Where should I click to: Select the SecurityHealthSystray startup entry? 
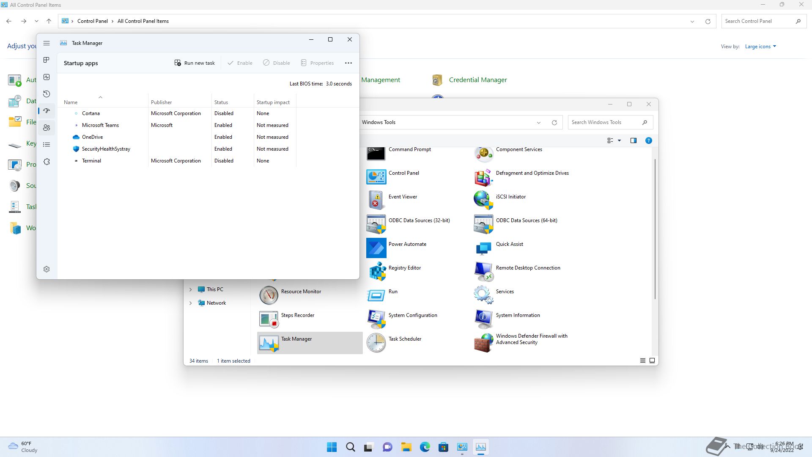177,149
